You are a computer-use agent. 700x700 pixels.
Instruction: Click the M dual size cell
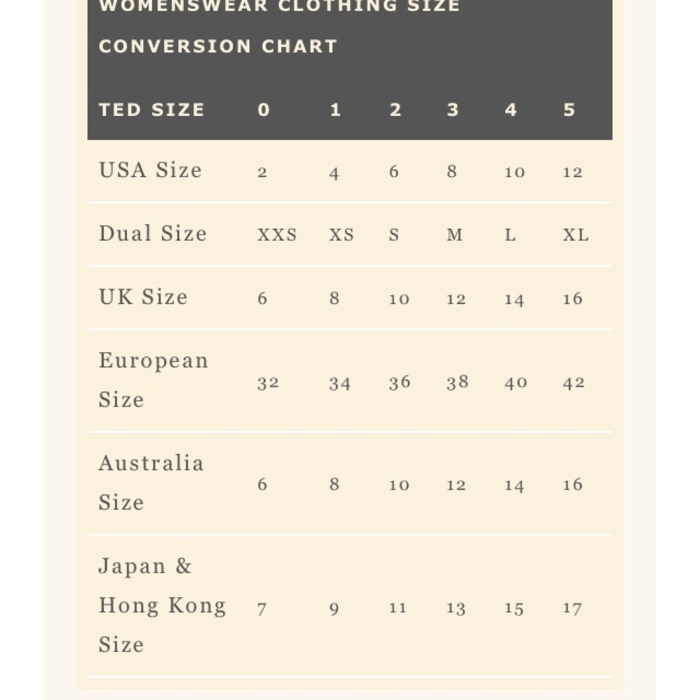point(454,234)
